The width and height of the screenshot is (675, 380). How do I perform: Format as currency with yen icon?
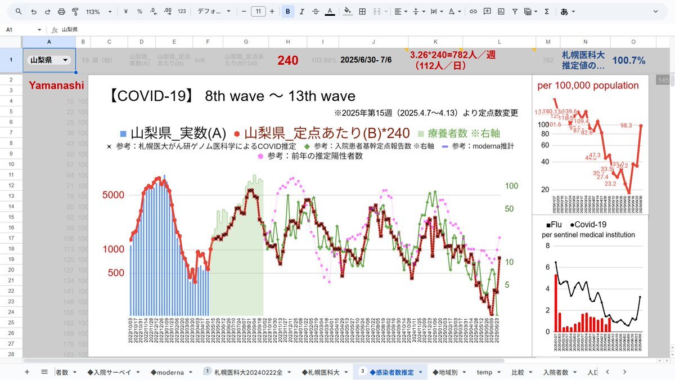[125, 11]
